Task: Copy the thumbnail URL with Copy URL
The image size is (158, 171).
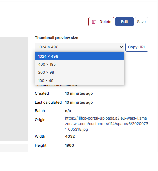Action: (137, 47)
